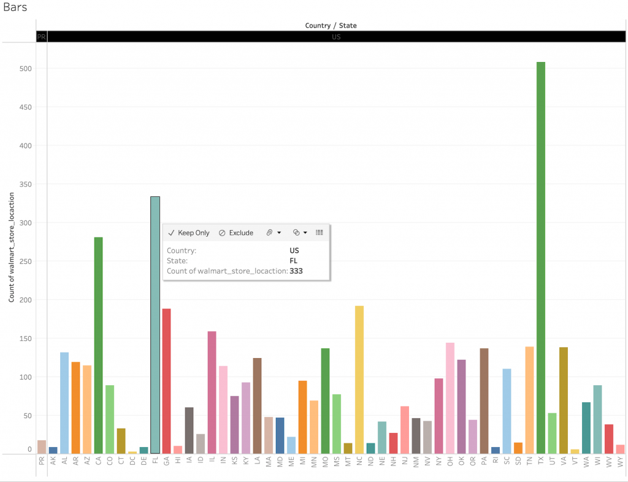Select the light green MS bar
Viewport: 628px width, 482px height.
[x=337, y=424]
